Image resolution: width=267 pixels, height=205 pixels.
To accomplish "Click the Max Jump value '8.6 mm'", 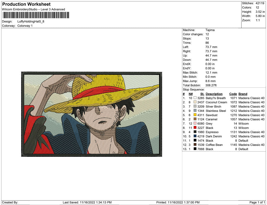I will point(210,81).
